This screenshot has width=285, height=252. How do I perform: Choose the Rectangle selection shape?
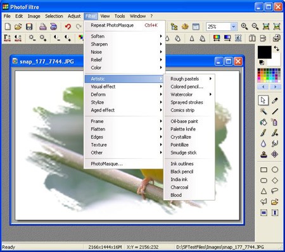pyautogui.click(x=263, y=170)
